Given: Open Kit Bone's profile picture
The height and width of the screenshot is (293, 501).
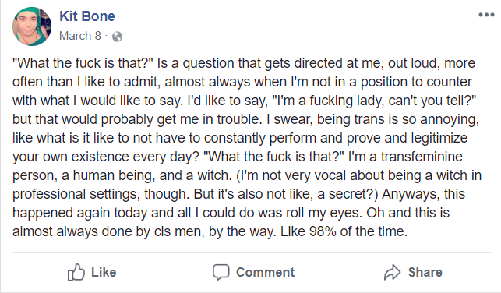Looking at the screenshot, I should [x=32, y=26].
